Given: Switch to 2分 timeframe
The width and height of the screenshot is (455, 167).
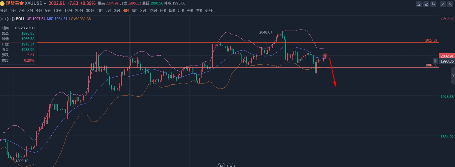Looking at the screenshot, I should [x=22, y=11].
